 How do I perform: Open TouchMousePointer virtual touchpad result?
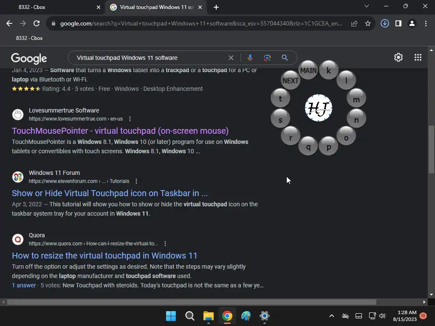[x=120, y=131]
